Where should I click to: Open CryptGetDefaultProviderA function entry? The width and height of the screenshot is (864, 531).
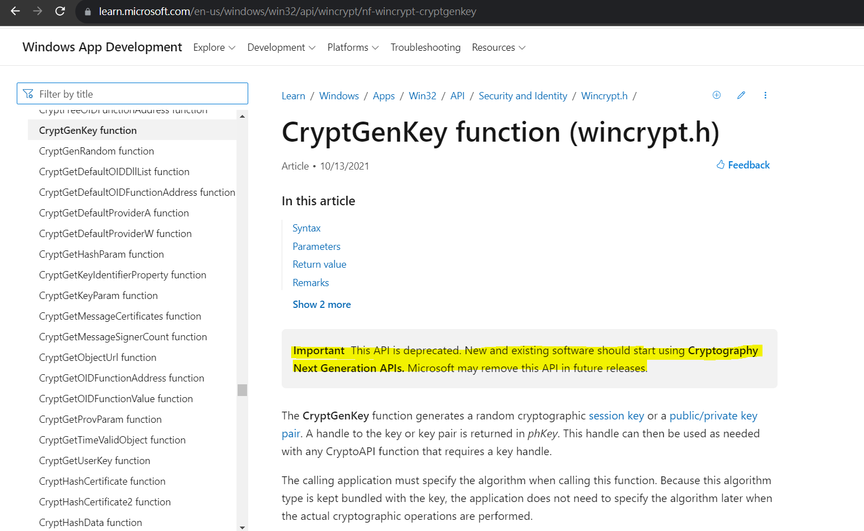[x=114, y=213]
